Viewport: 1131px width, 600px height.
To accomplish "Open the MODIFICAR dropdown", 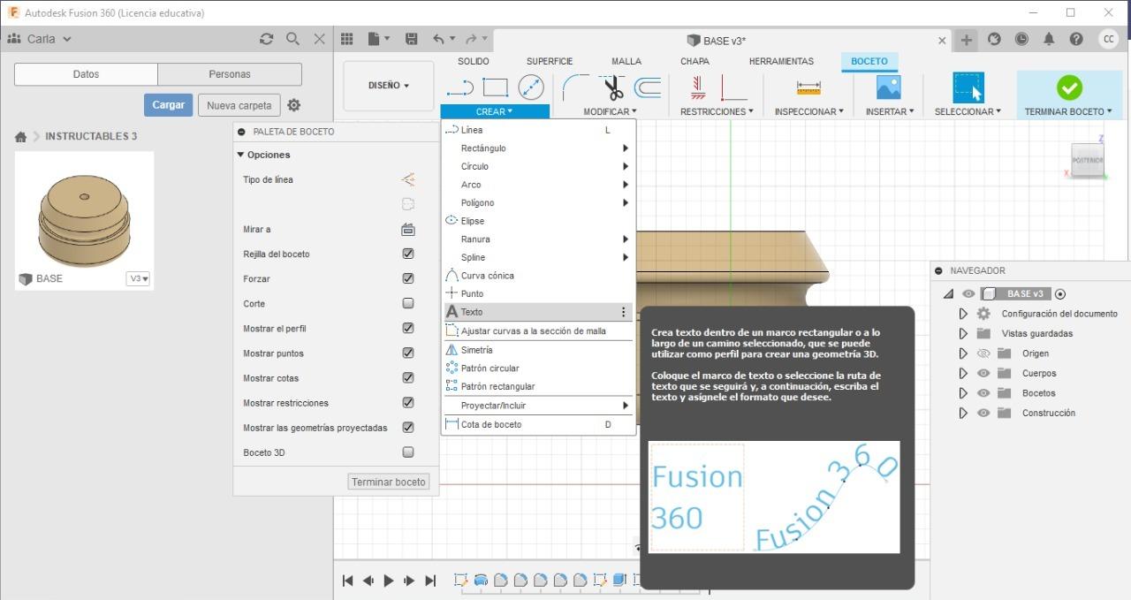I will 610,111.
